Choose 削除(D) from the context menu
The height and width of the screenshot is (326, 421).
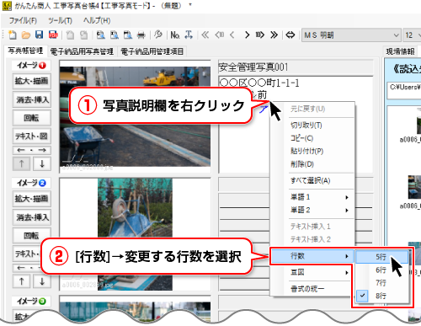click(x=302, y=164)
